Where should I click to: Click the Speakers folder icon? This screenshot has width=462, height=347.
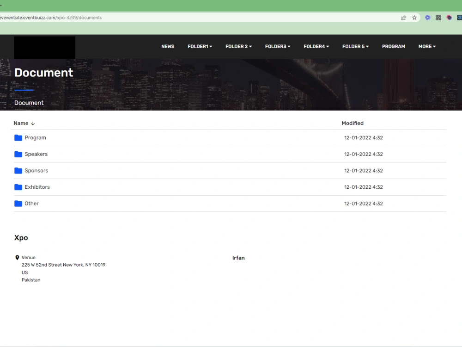[18, 154]
